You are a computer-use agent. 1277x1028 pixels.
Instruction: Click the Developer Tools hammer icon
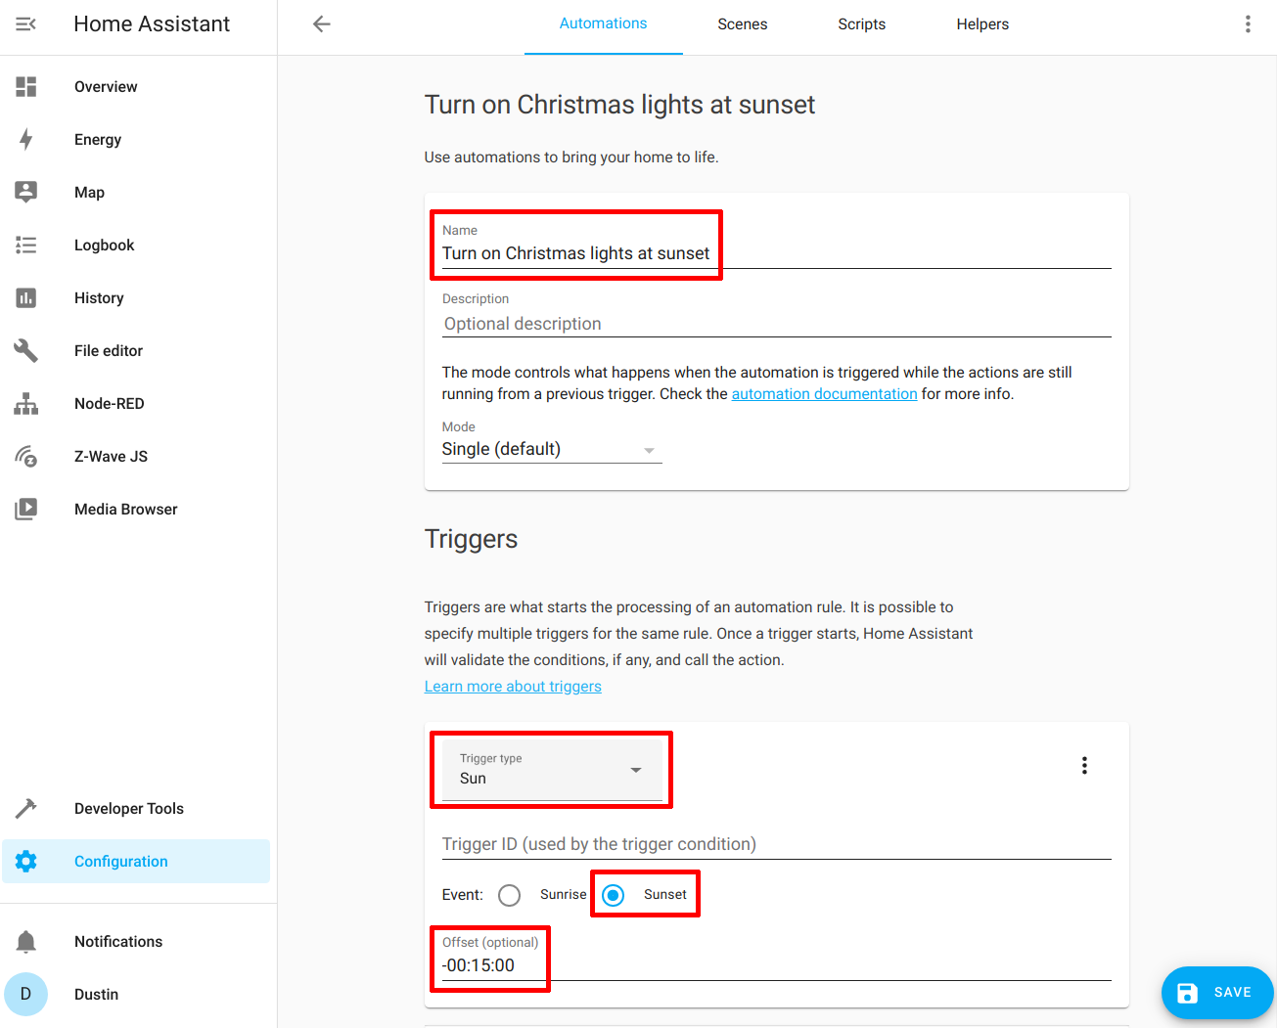[26, 809]
